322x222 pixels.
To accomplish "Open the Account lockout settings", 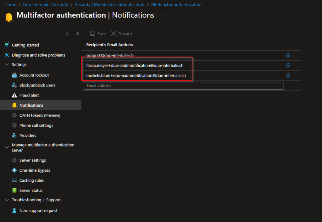I will tap(33, 75).
